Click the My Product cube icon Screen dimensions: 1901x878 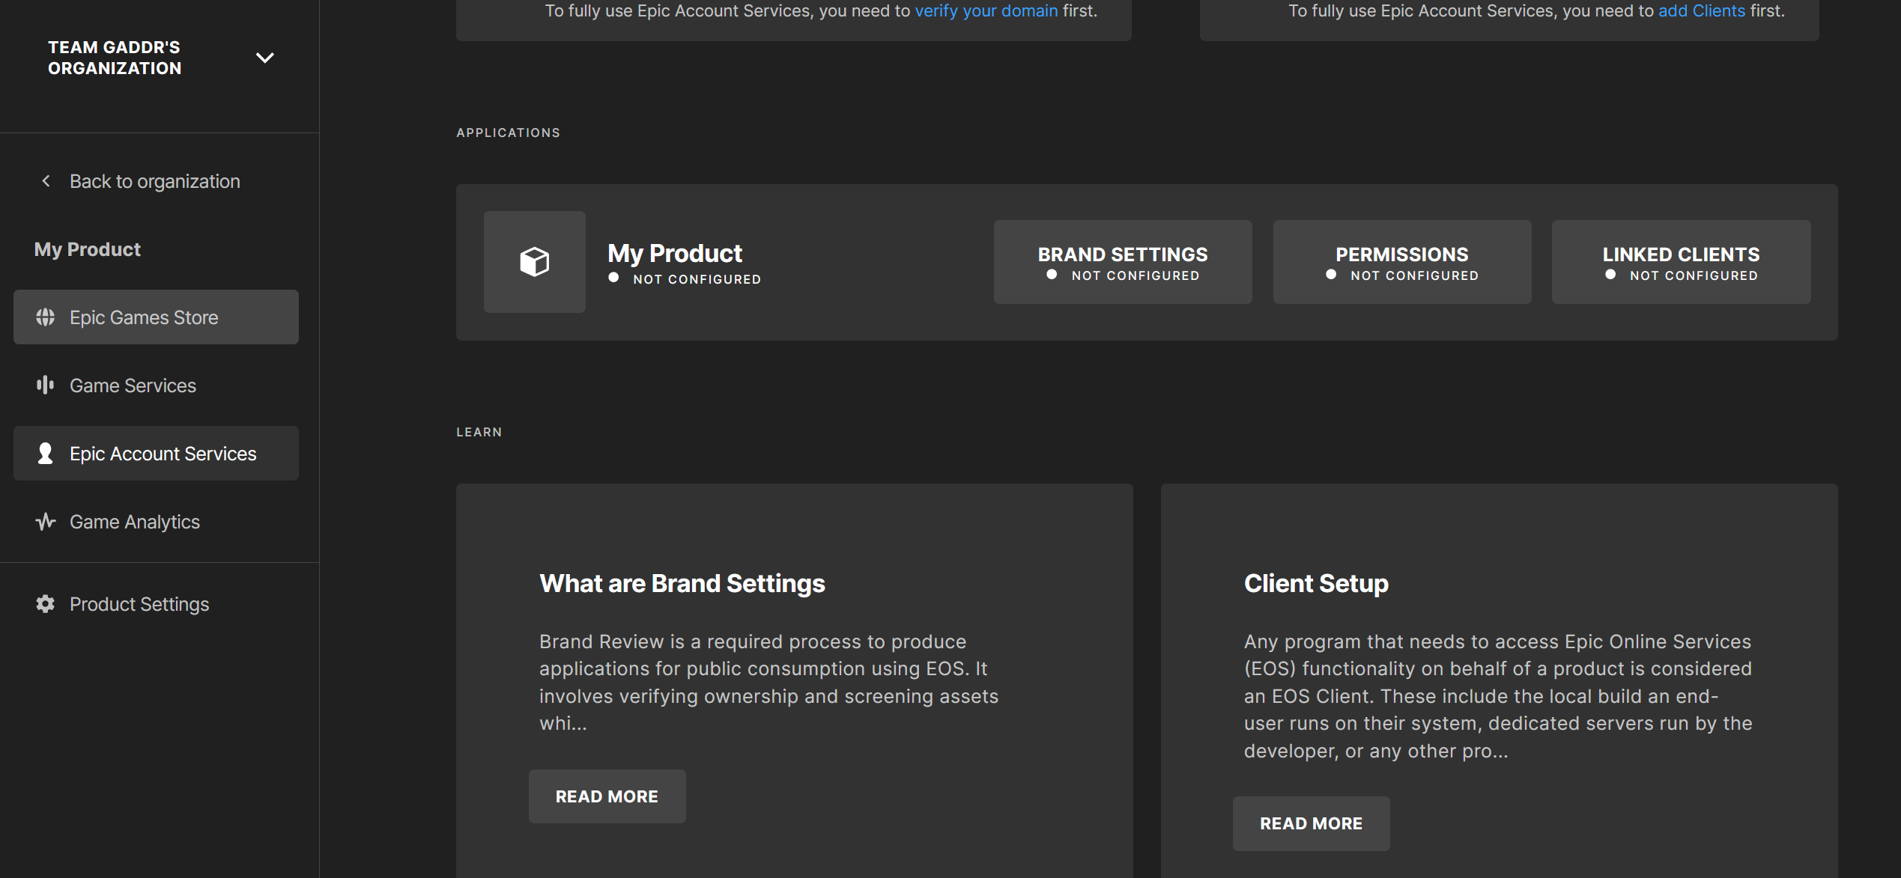[x=534, y=262]
